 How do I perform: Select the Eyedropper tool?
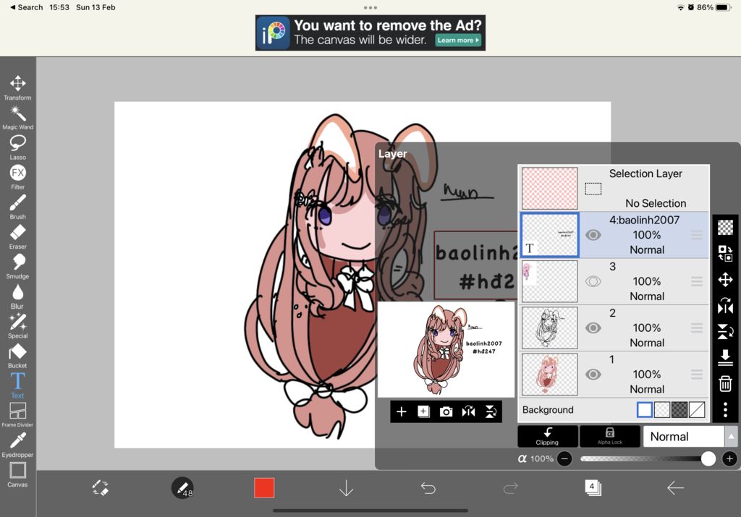[17, 445]
